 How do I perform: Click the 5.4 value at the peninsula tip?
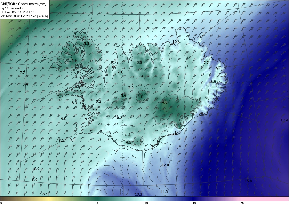coord(60,95)
